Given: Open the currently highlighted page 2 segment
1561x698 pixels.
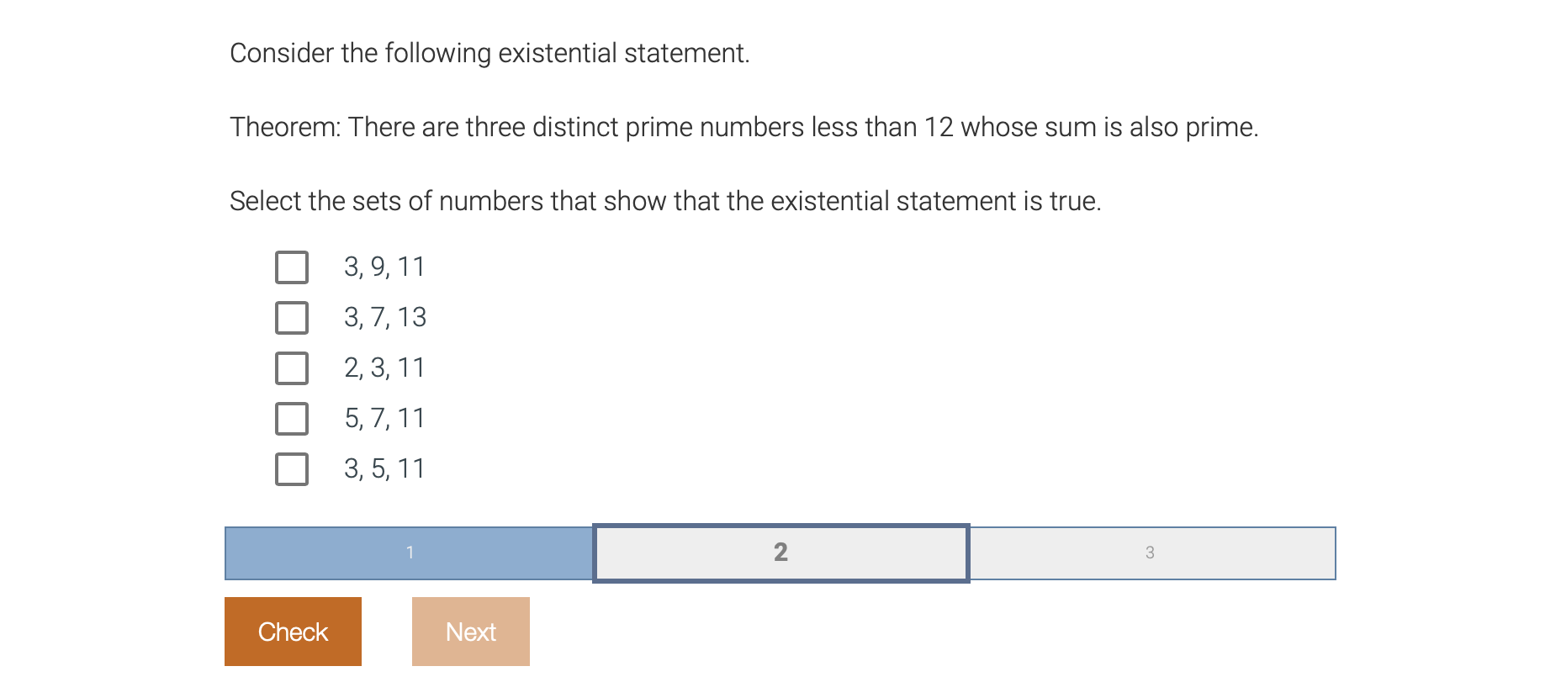Looking at the screenshot, I should [x=781, y=553].
